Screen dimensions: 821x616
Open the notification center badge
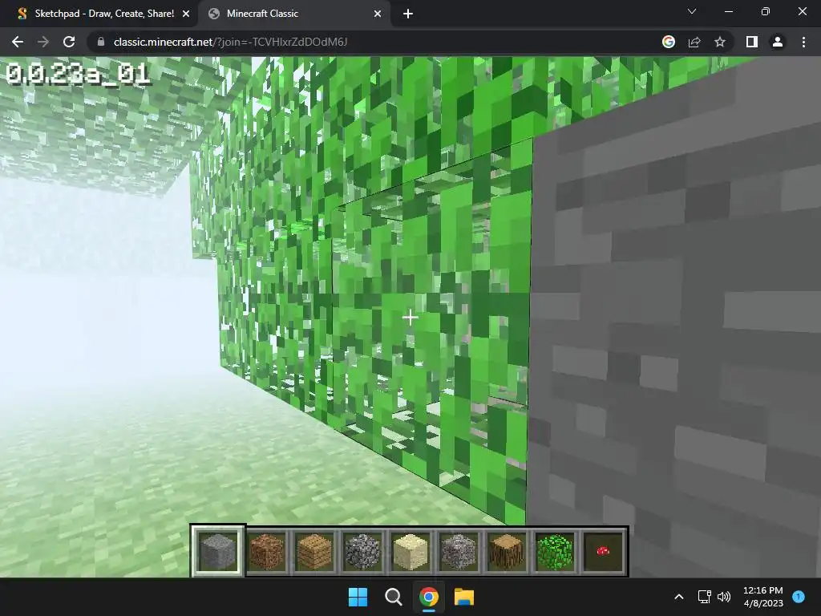[x=799, y=597]
